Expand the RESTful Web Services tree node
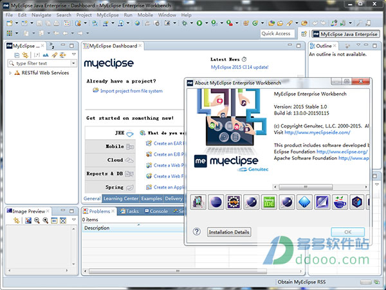386x290 pixels. pyautogui.click(x=10, y=73)
